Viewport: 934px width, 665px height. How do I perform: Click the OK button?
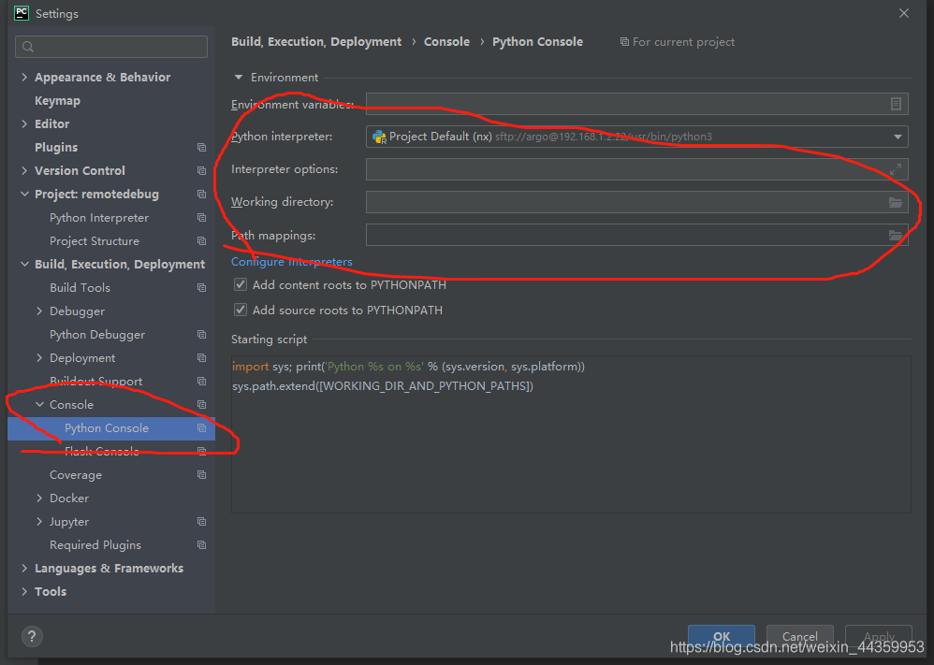click(x=722, y=636)
